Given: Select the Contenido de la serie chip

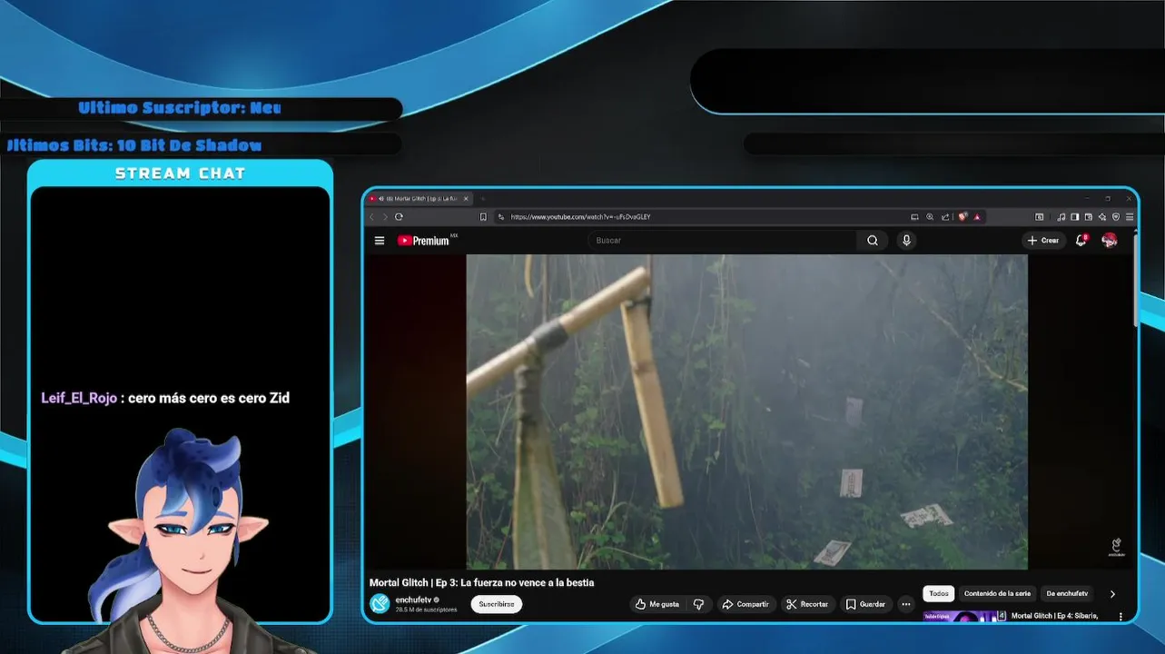Looking at the screenshot, I should click(x=997, y=593).
